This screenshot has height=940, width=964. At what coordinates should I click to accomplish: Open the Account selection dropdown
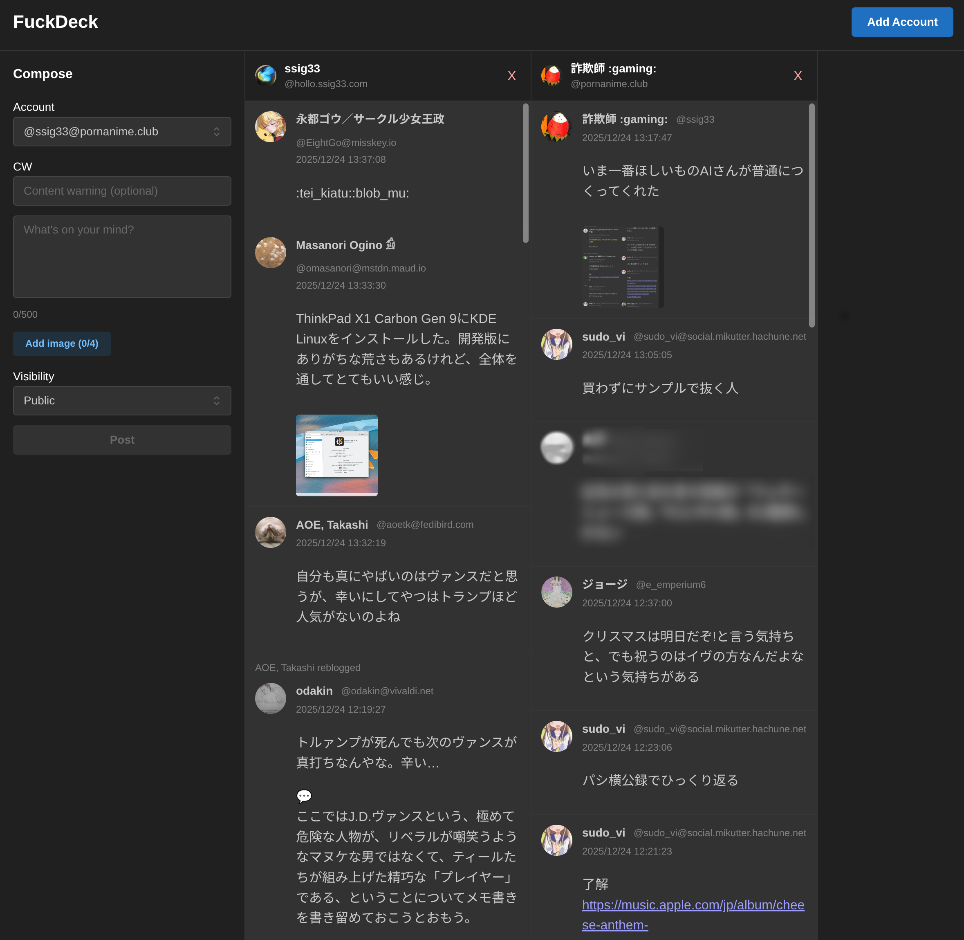(x=122, y=132)
